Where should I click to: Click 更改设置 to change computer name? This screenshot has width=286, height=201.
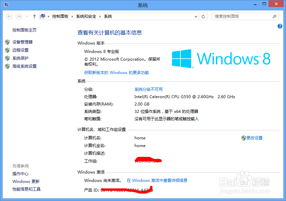254,138
